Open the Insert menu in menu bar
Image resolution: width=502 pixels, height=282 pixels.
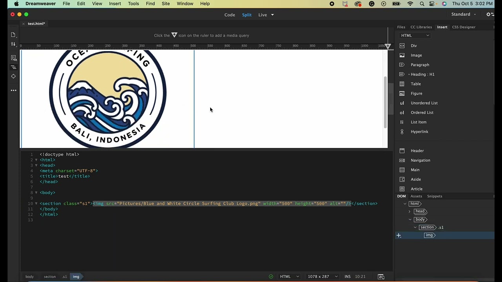coord(115,4)
